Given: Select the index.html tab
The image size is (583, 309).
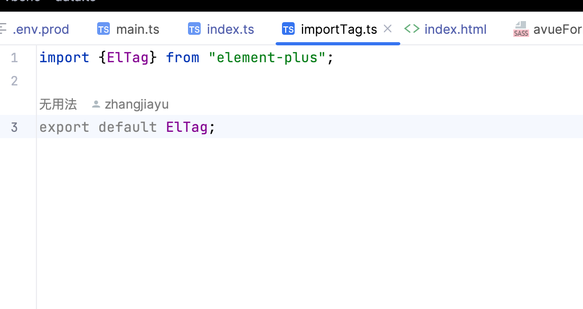Looking at the screenshot, I should tap(455, 30).
